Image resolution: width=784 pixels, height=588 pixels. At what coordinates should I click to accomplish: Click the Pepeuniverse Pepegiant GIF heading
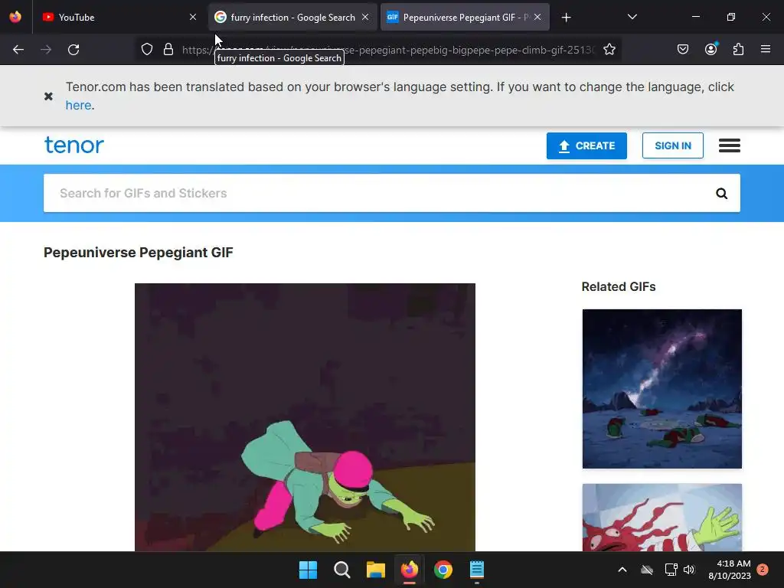139,253
